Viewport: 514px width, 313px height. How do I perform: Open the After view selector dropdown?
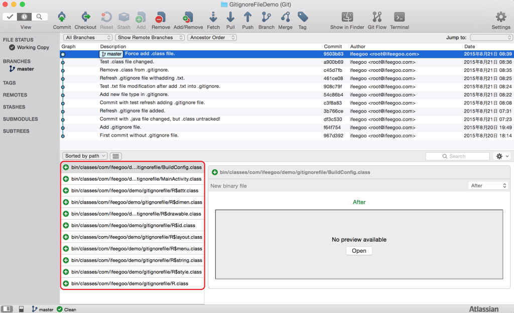click(488, 186)
